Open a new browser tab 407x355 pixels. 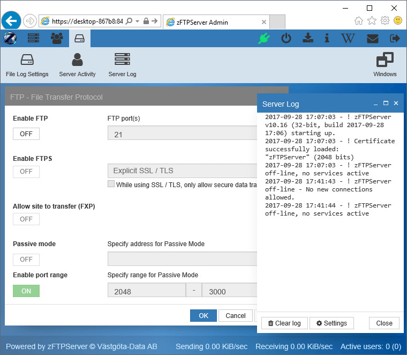point(277,21)
